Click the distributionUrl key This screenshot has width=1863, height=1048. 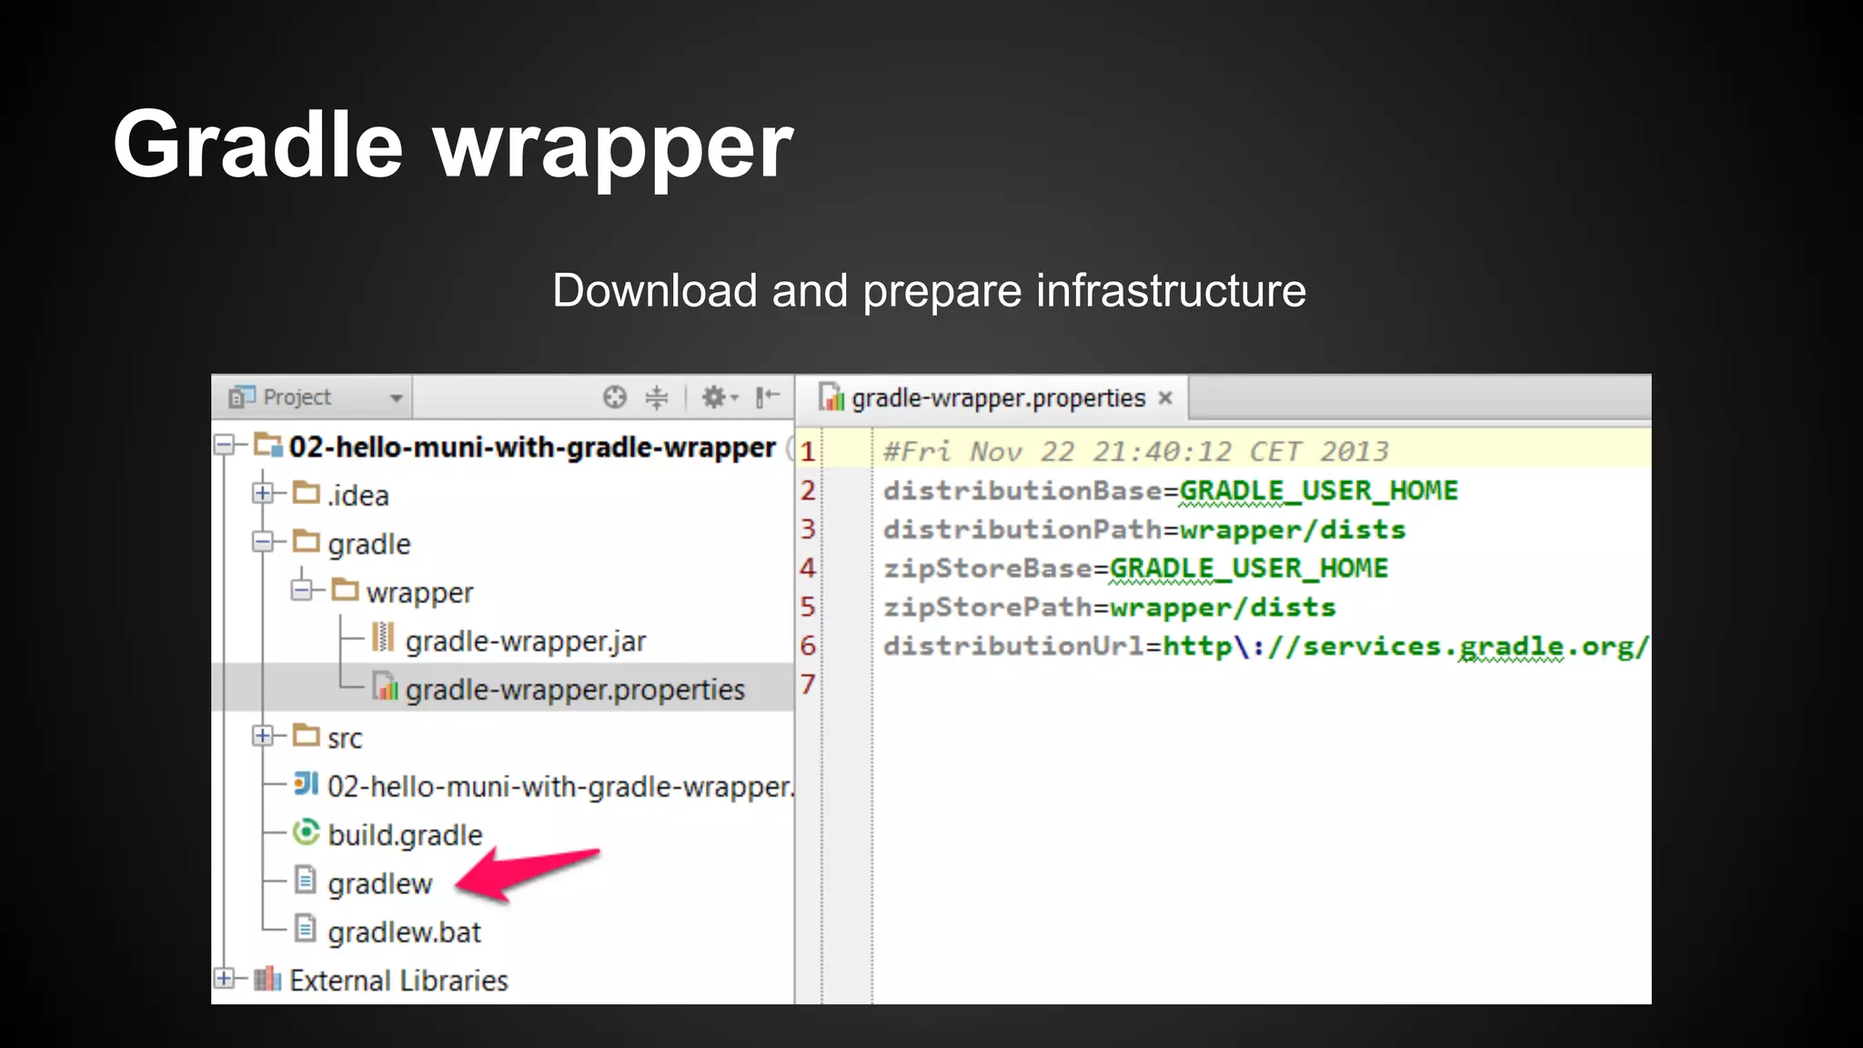(x=1015, y=646)
